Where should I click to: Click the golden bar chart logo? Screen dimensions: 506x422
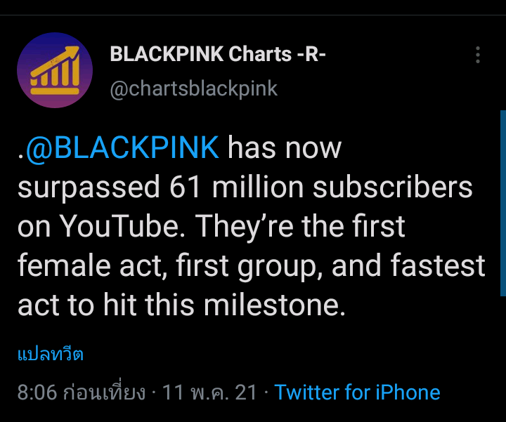click(54, 72)
